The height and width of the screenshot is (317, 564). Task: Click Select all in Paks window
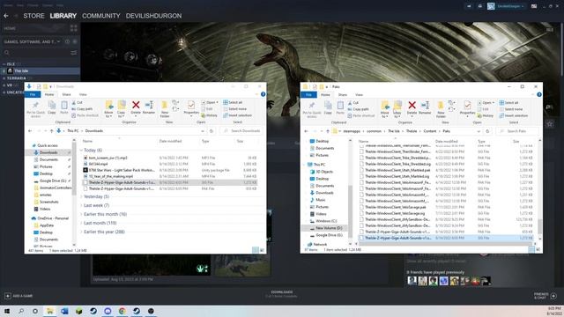(x=509, y=103)
